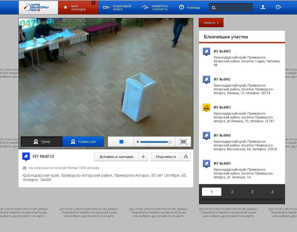Image resolution: width=297 pixels, height=232 pixels.
Task: Open the Web Выборы 2012 logo home link
Action: pos(38,7)
